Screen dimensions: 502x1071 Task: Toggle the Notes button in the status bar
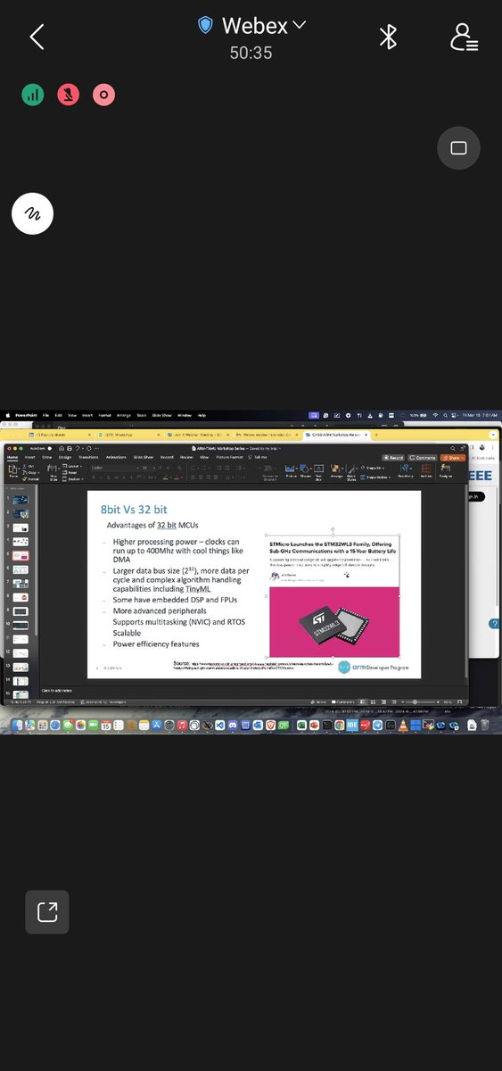pos(319,702)
